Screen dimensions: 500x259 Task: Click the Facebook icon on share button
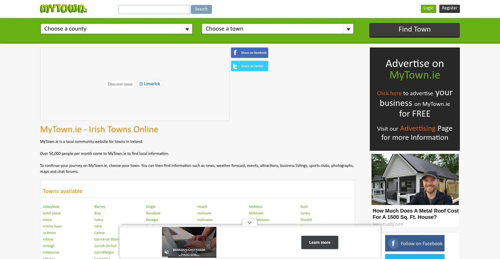235,53
